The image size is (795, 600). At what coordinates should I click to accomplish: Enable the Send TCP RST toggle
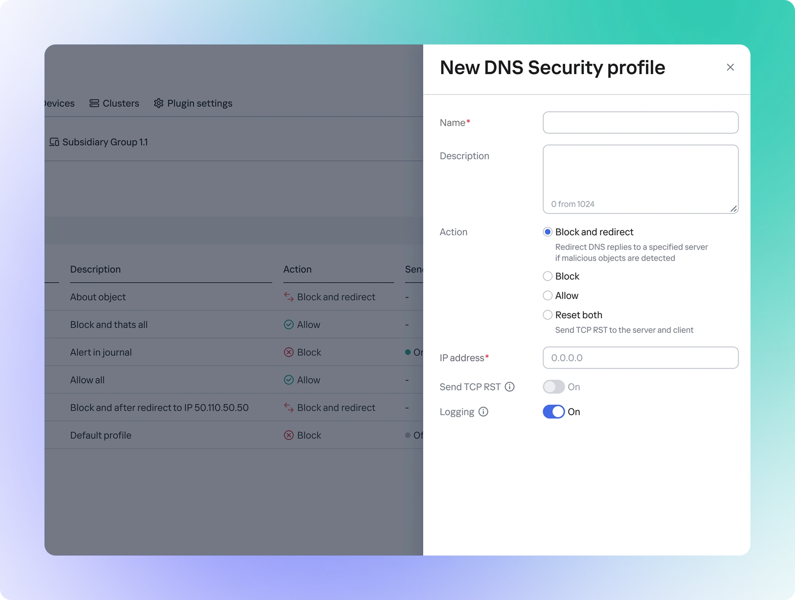pyautogui.click(x=554, y=387)
